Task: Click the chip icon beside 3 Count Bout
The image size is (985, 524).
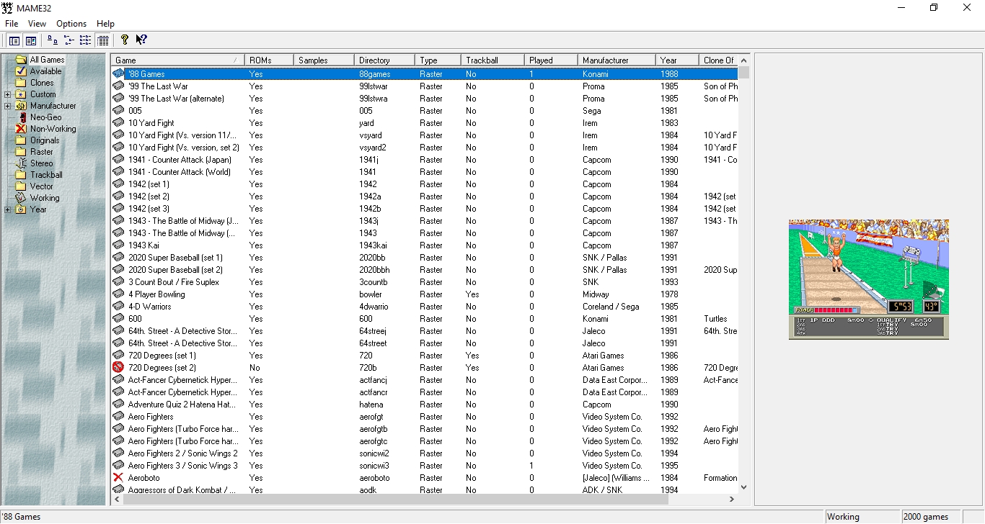Action: [119, 281]
